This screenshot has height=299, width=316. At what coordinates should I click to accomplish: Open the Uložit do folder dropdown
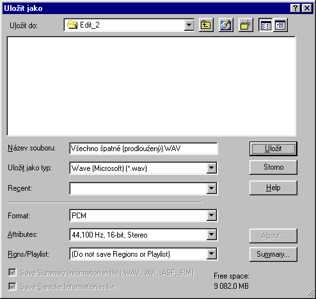click(189, 25)
